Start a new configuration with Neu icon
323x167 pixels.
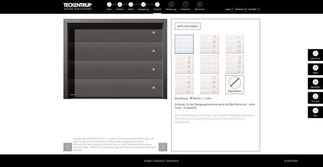[x=315, y=111]
